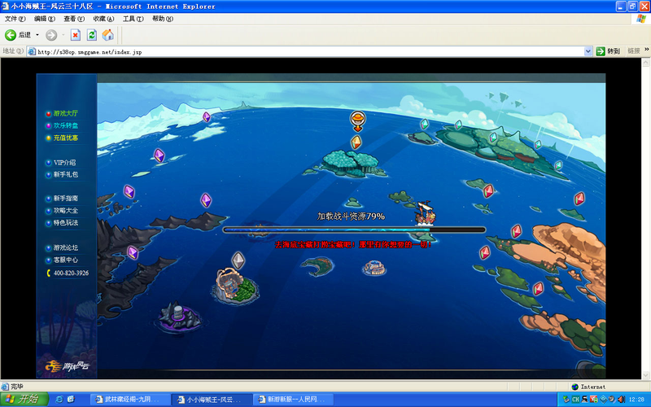Image resolution: width=651 pixels, height=407 pixels.
Task: Click the IE Back arrow button
Action: [11, 35]
